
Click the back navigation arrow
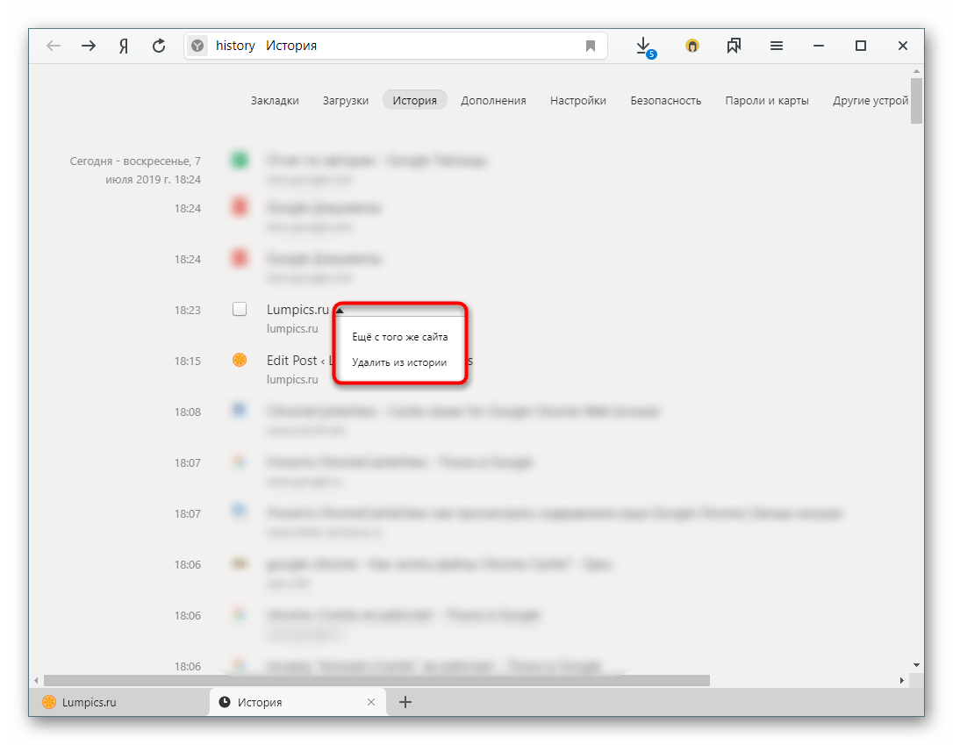[x=54, y=47]
